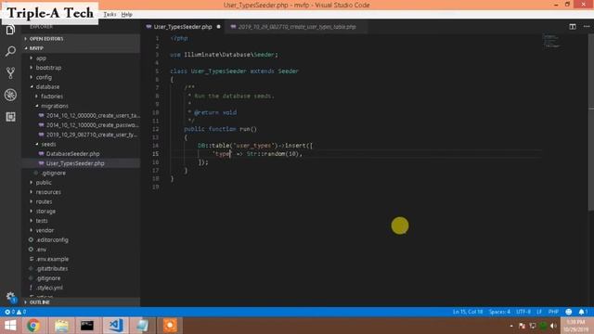Viewport: 594px width, 334px height.
Task: Change the LF end of line sequence
Action: [538, 312]
